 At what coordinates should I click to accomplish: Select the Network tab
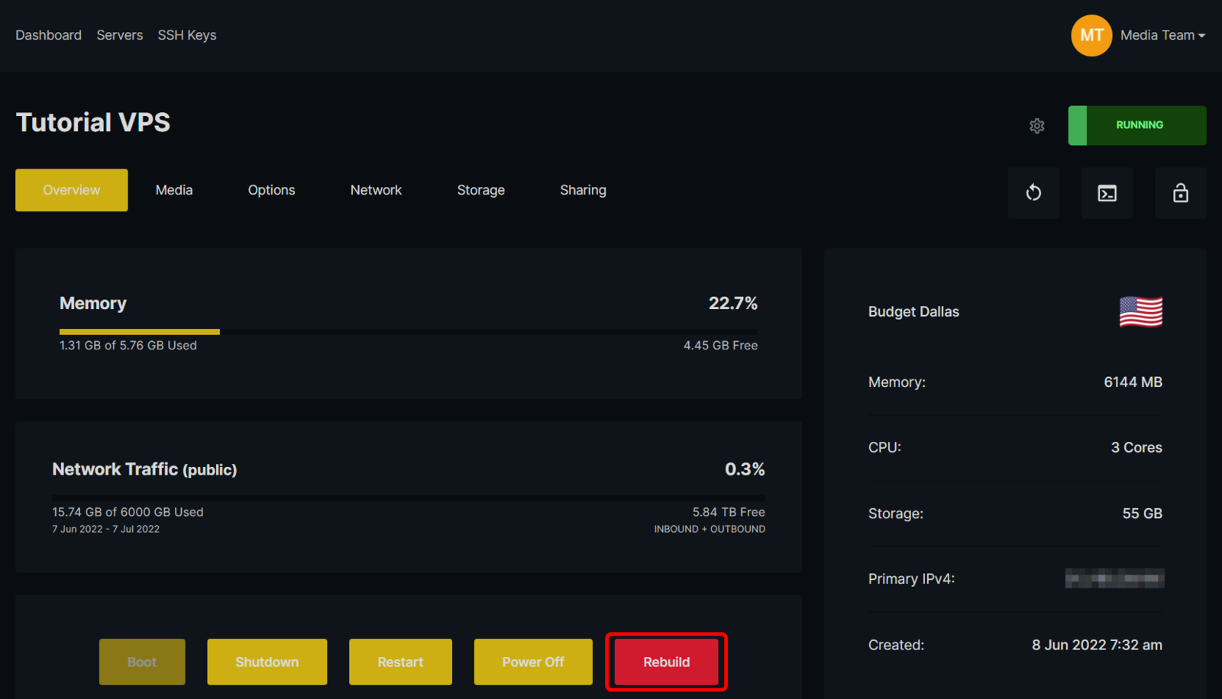click(376, 190)
